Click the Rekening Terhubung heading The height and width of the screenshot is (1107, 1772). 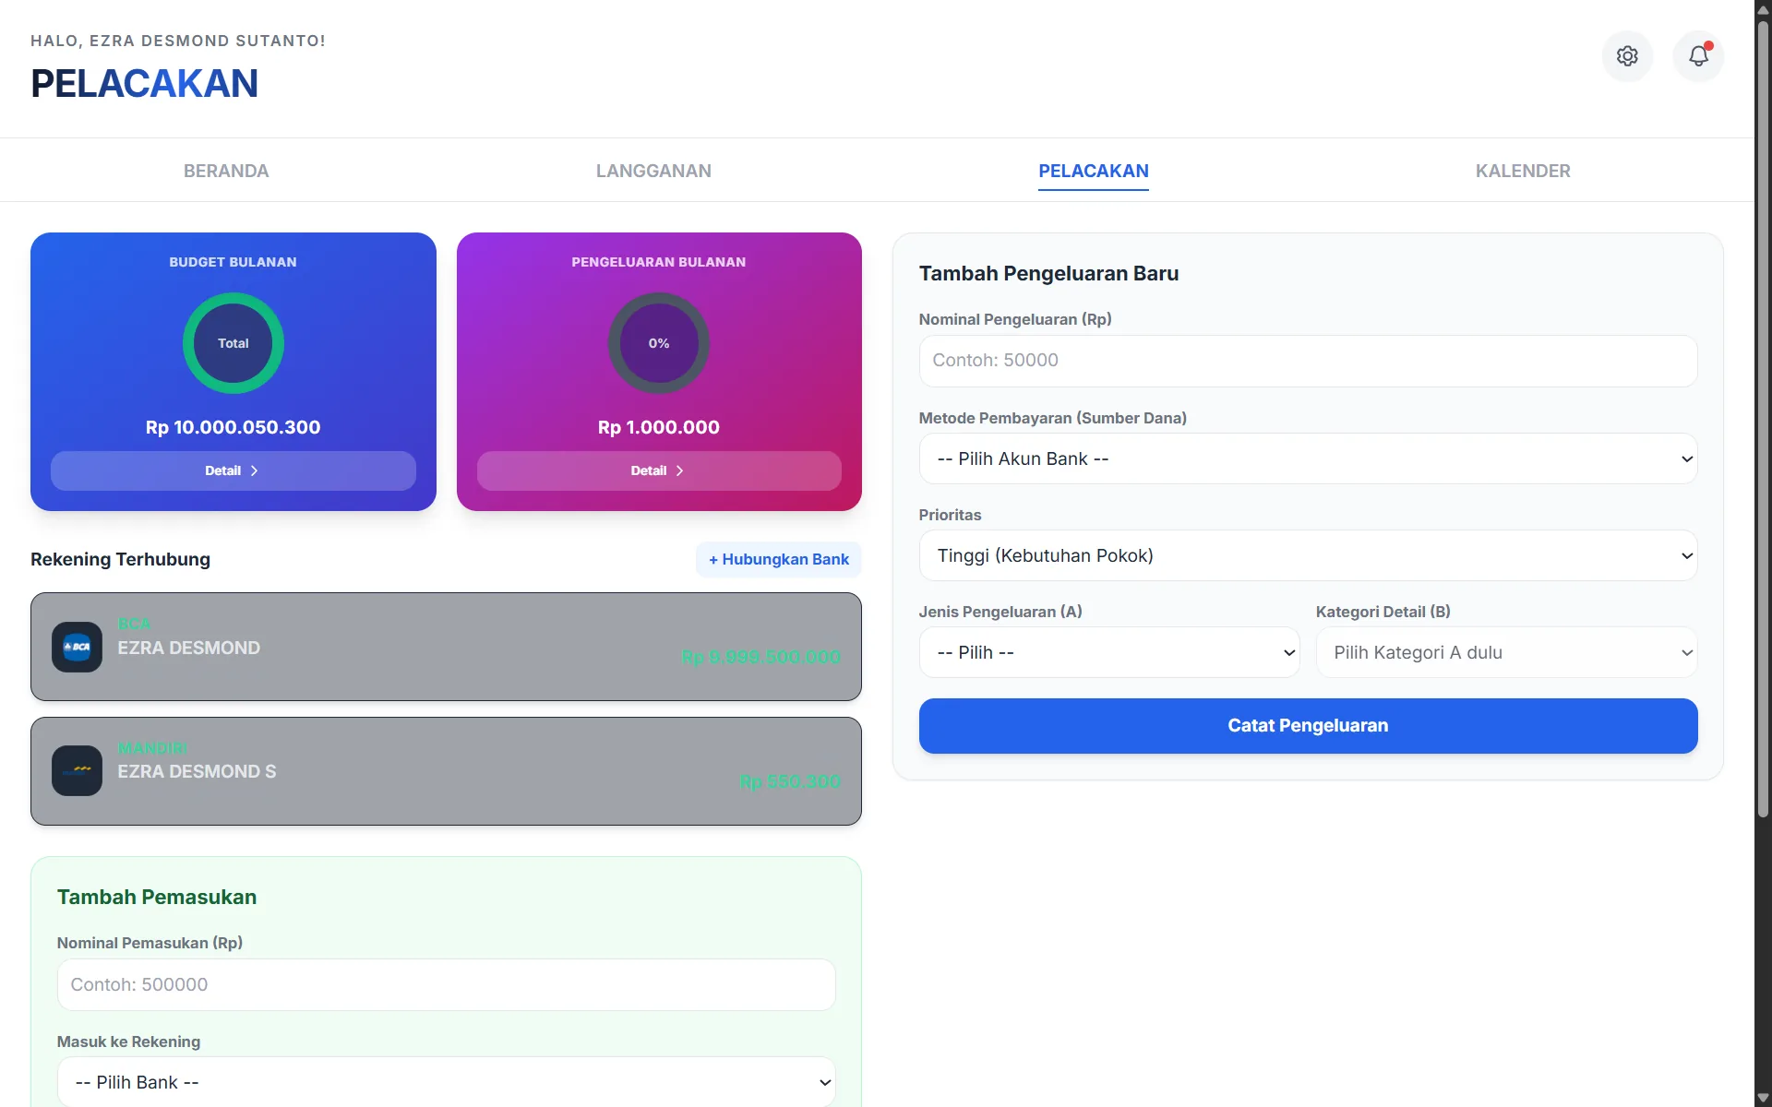coord(120,559)
